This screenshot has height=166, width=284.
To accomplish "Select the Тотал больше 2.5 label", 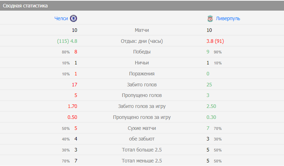I will pos(142,150).
